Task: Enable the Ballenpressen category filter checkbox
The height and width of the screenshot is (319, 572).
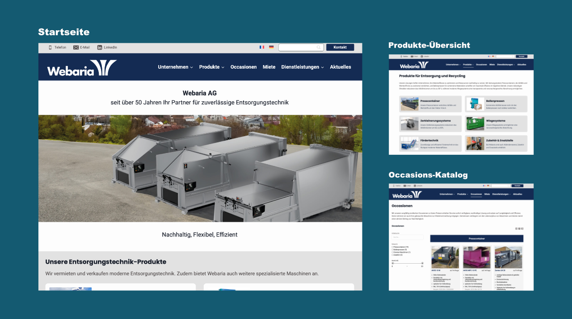Action: pyautogui.click(x=392, y=249)
